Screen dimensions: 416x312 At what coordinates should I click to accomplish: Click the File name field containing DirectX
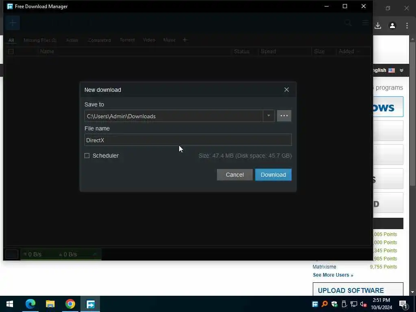click(x=188, y=140)
